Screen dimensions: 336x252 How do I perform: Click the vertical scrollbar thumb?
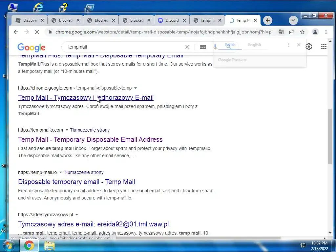(330, 136)
